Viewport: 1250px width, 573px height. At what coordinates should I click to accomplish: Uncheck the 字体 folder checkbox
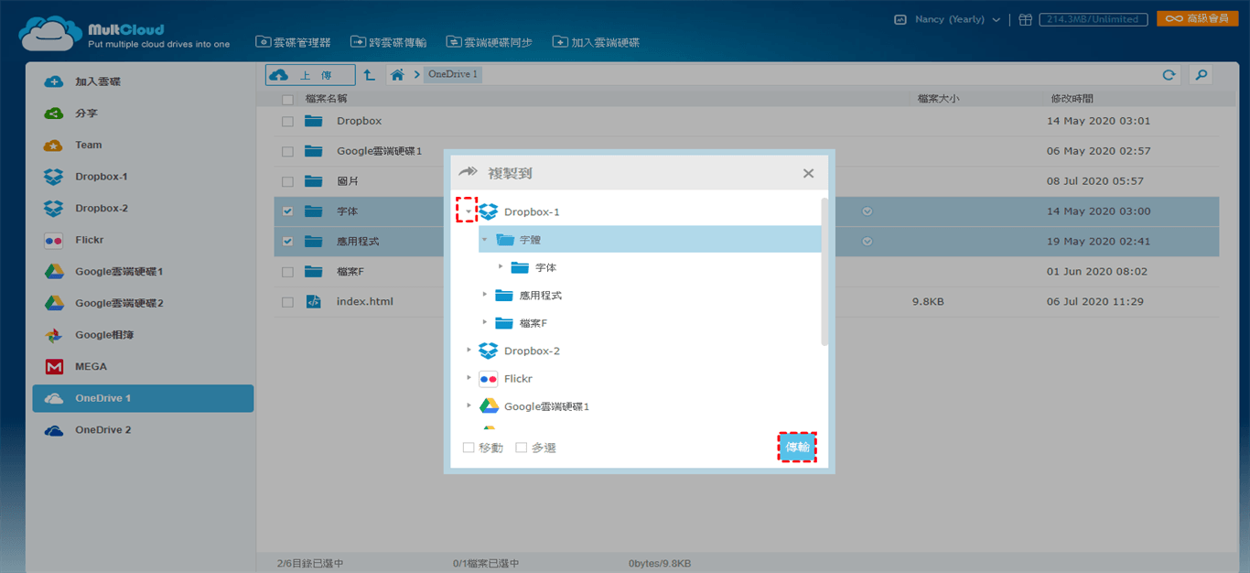[287, 211]
